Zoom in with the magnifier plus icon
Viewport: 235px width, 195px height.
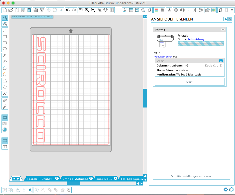[x=87, y=10]
